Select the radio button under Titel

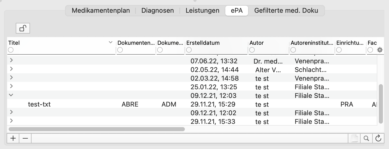click(x=11, y=50)
